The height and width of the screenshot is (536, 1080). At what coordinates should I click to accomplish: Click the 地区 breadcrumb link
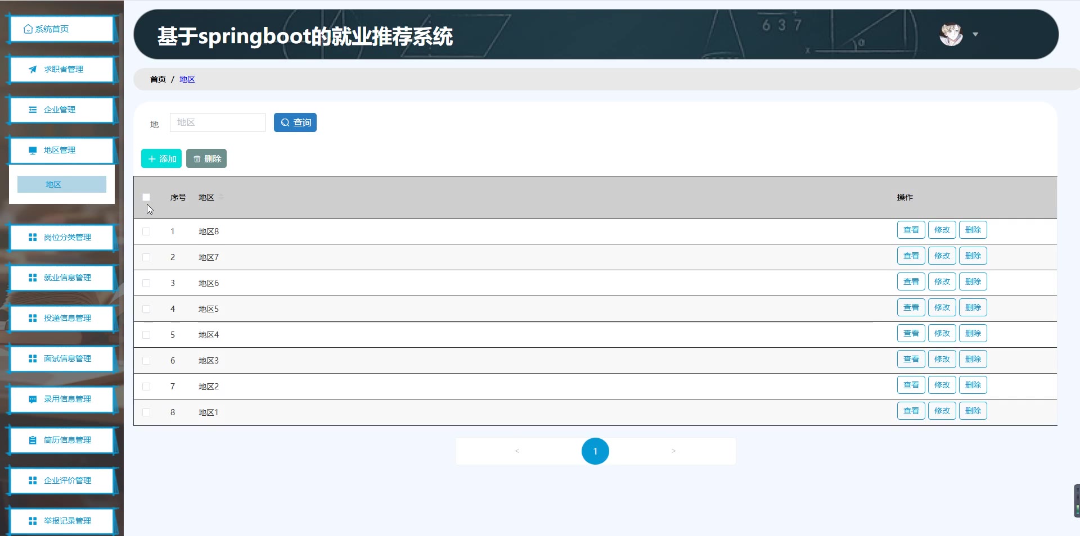click(187, 79)
